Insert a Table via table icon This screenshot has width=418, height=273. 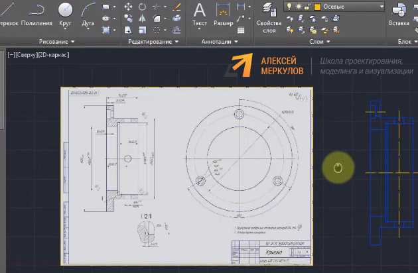pos(241,30)
